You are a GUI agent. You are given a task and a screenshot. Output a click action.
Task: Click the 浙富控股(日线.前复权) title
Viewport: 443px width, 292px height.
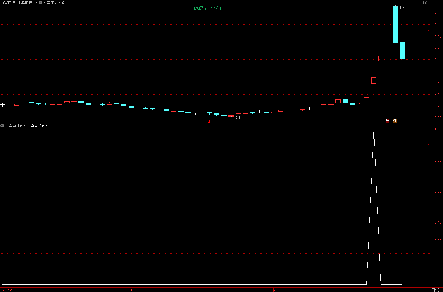tap(19, 2)
